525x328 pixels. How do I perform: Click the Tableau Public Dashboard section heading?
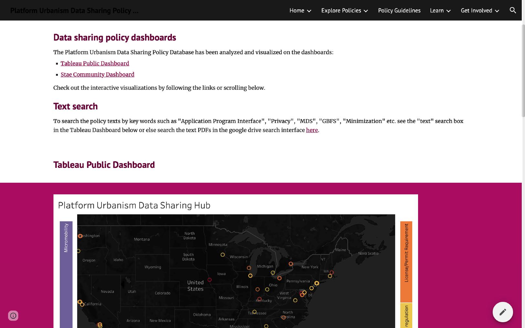104,165
